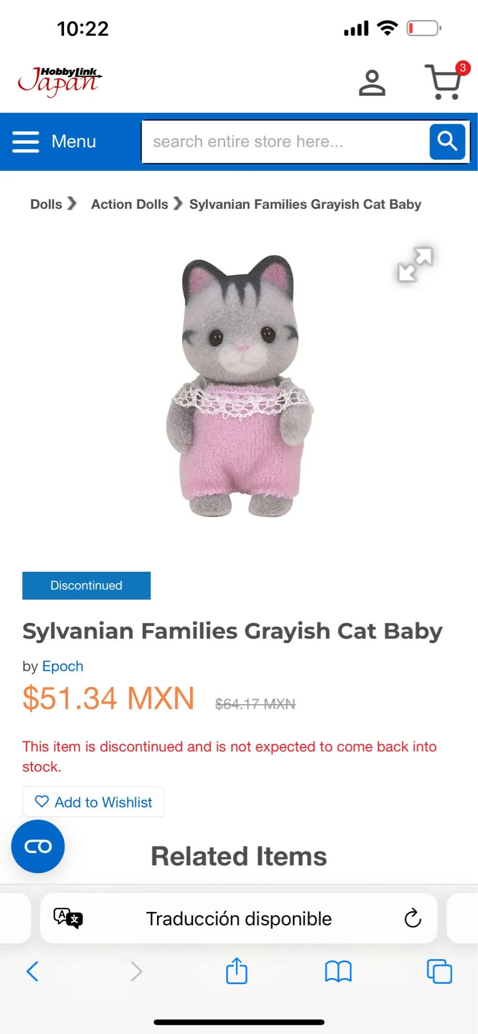The image size is (478, 1034).
Task: Reload the page in Safari
Action: tap(412, 918)
